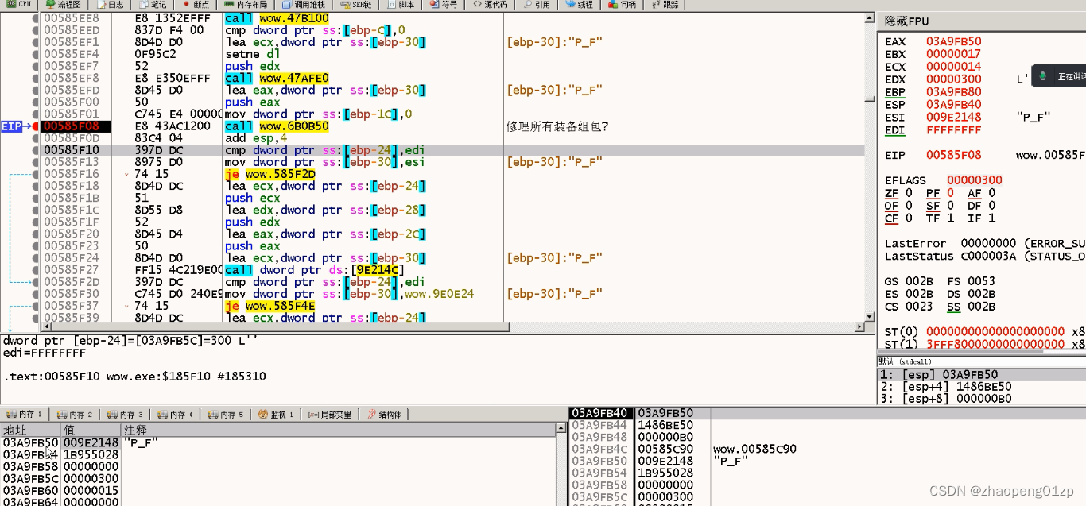
Task: Open the 局部变量 locals tab
Action: [x=330, y=415]
